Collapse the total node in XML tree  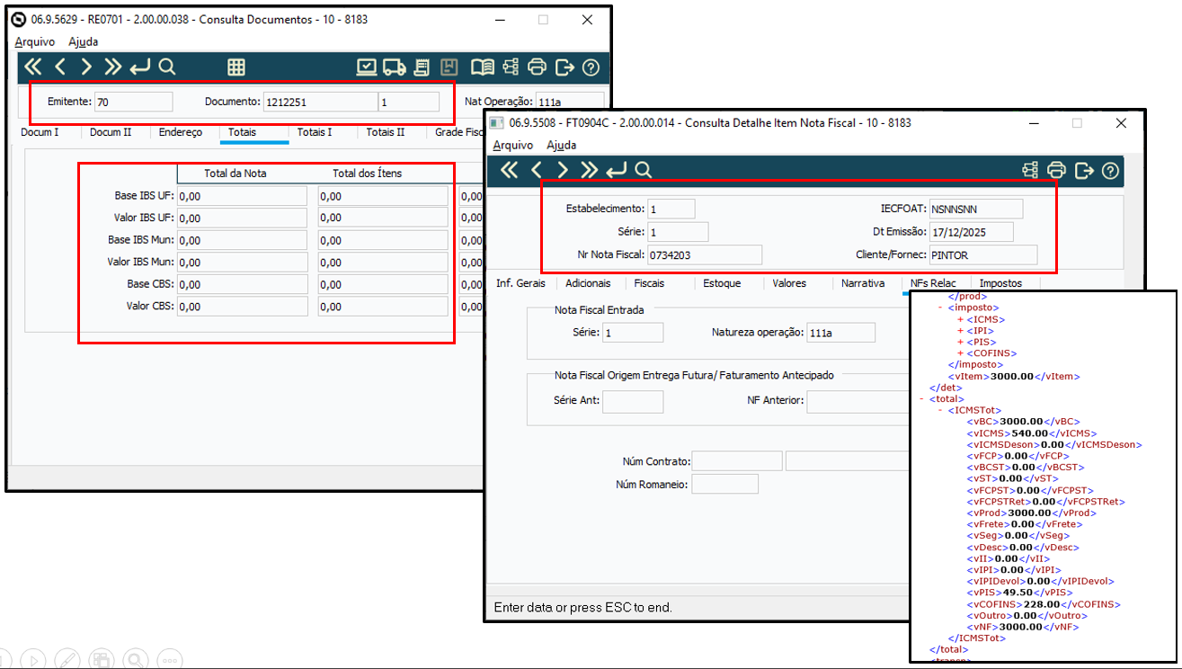coord(920,398)
